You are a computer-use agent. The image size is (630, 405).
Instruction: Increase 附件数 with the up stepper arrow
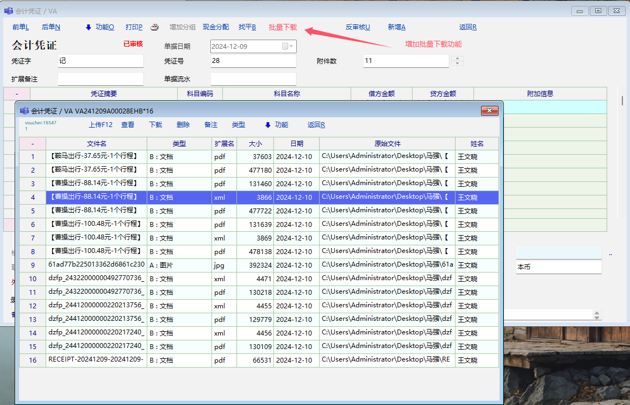point(457,58)
